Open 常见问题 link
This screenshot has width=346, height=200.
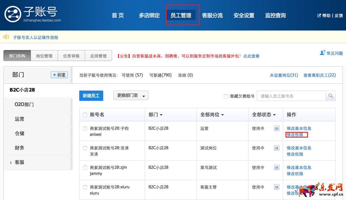pyautogui.click(x=335, y=53)
